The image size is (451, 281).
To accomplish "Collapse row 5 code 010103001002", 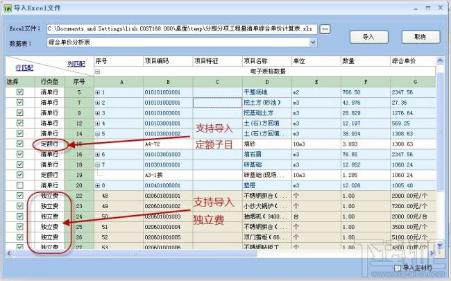I will pos(98,134).
